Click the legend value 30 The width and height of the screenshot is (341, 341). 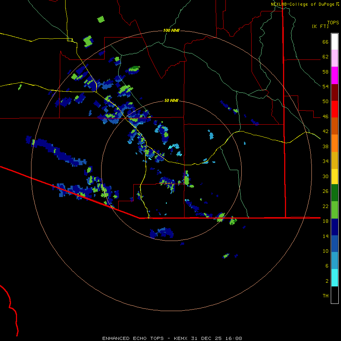pyautogui.click(x=325, y=176)
